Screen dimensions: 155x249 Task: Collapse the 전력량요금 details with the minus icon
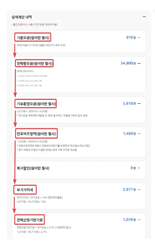[139, 63]
